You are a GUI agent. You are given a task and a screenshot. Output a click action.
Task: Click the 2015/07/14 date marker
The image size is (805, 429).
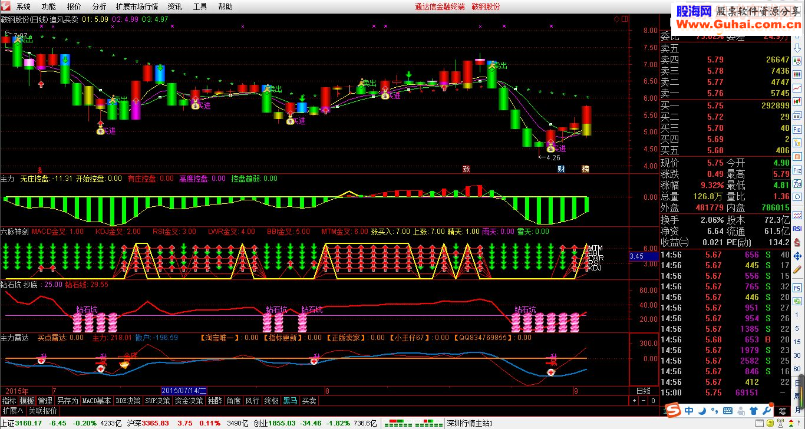[x=184, y=391]
